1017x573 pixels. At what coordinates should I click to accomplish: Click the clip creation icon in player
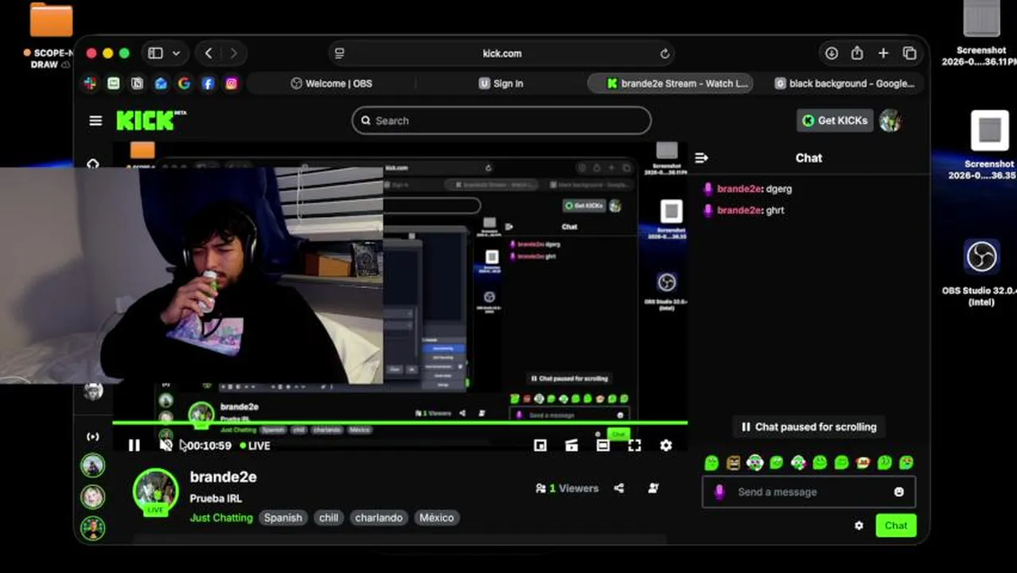[571, 446]
